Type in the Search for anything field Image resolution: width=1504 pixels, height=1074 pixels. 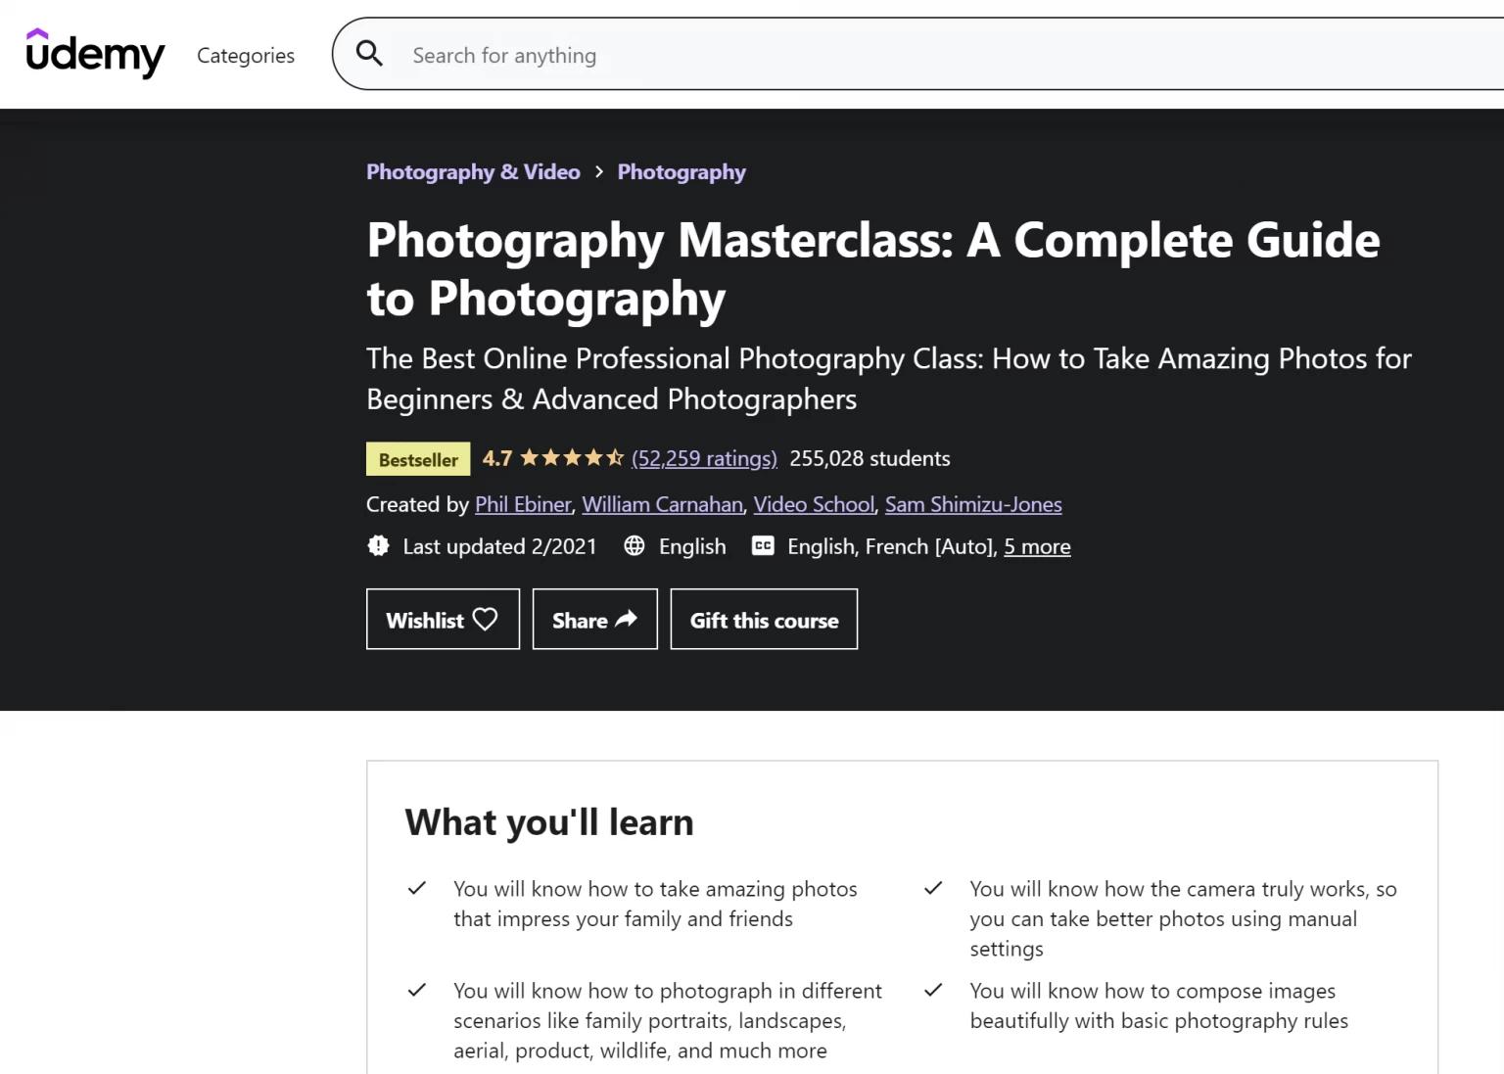(x=881, y=56)
